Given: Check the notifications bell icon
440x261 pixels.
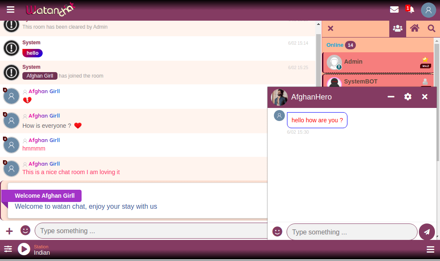Looking at the screenshot, I should click(411, 10).
